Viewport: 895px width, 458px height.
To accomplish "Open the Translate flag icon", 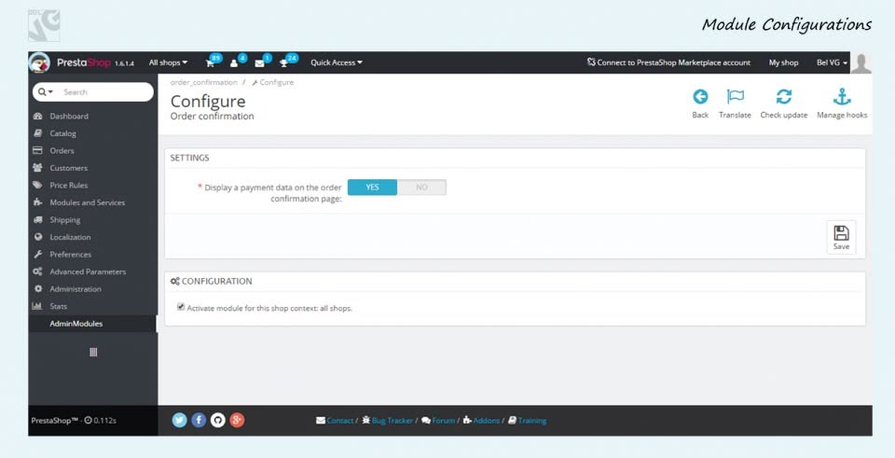I will coord(735,97).
